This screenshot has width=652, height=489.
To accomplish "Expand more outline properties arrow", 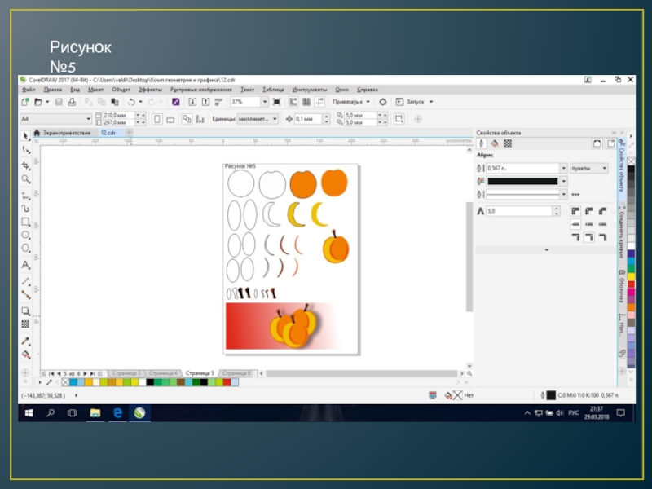I will [546, 250].
